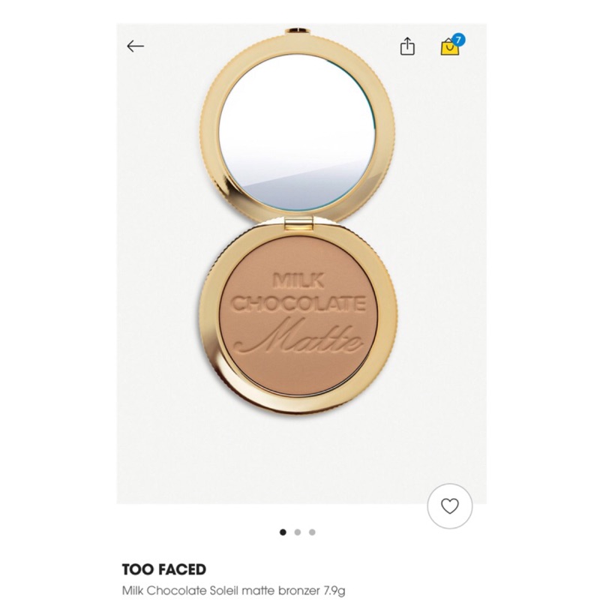The image size is (600, 600).
Task: Select the first image pagination dot
Action: tap(283, 532)
